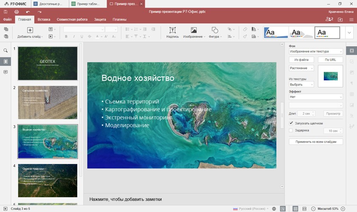Switch to the Вставка tab
The width and height of the screenshot is (357, 212).
point(44,20)
